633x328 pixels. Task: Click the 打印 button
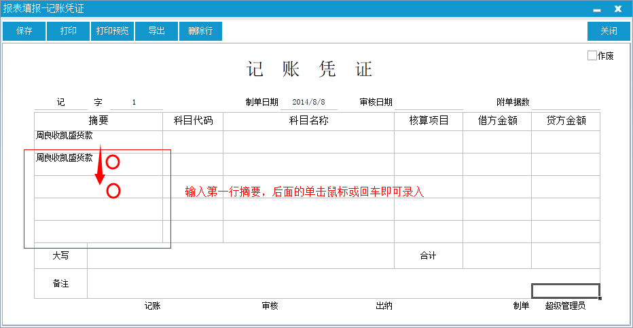point(68,31)
